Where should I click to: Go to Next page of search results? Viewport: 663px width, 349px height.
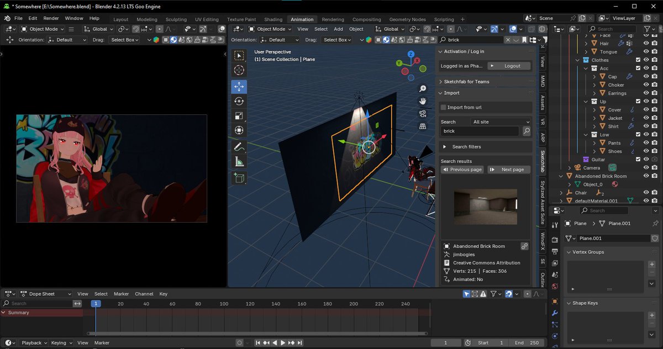509,170
